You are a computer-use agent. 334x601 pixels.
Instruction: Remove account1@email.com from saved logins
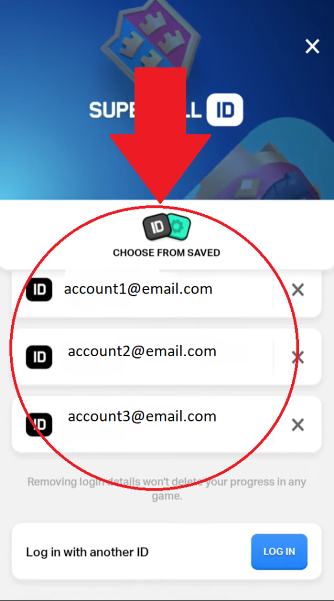pyautogui.click(x=298, y=290)
